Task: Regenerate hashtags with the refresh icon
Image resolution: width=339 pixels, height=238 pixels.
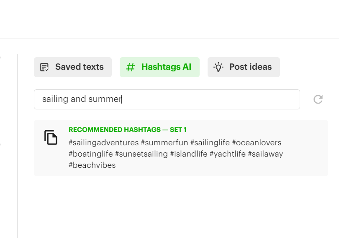Action: (x=318, y=99)
